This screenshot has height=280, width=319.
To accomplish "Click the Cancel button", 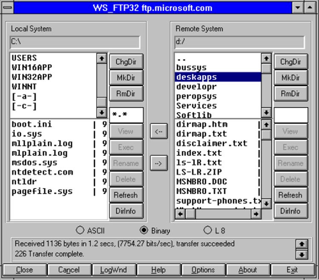I will pyautogui.click(x=69, y=270).
